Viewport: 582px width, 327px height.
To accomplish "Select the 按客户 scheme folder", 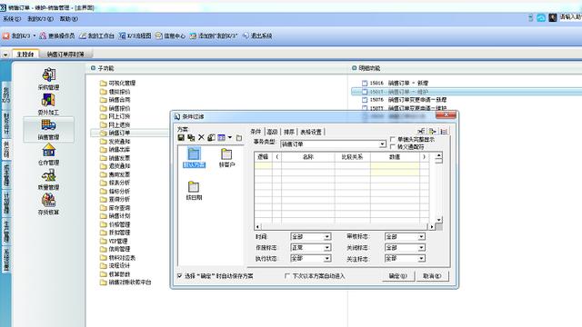I will (226, 157).
